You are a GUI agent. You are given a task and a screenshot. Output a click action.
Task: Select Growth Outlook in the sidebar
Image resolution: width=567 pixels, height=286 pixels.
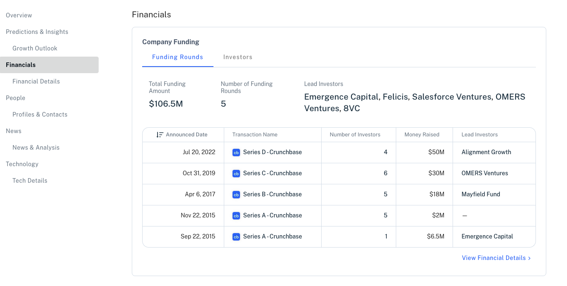pyautogui.click(x=35, y=48)
